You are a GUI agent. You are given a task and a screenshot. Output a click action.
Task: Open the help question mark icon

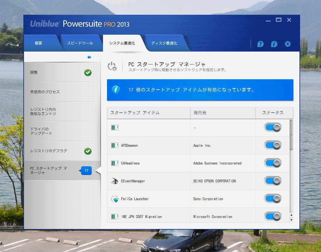pyautogui.click(x=260, y=44)
